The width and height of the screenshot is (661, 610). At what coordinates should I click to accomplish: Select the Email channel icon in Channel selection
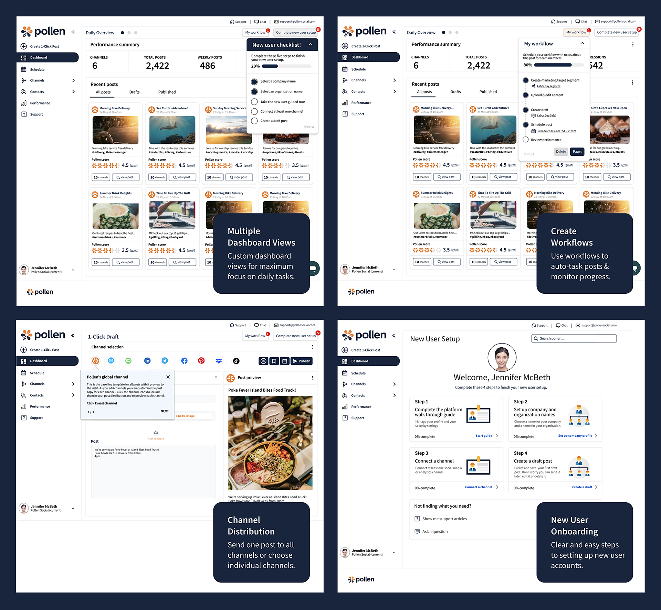click(111, 360)
